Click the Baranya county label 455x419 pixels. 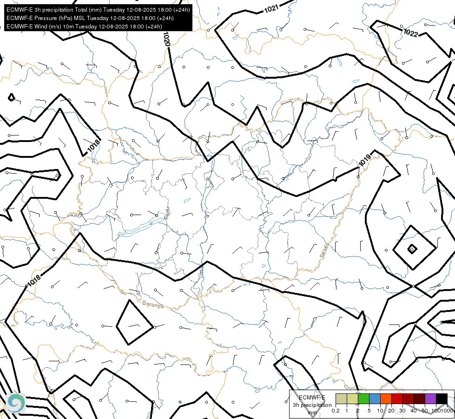pos(153,304)
